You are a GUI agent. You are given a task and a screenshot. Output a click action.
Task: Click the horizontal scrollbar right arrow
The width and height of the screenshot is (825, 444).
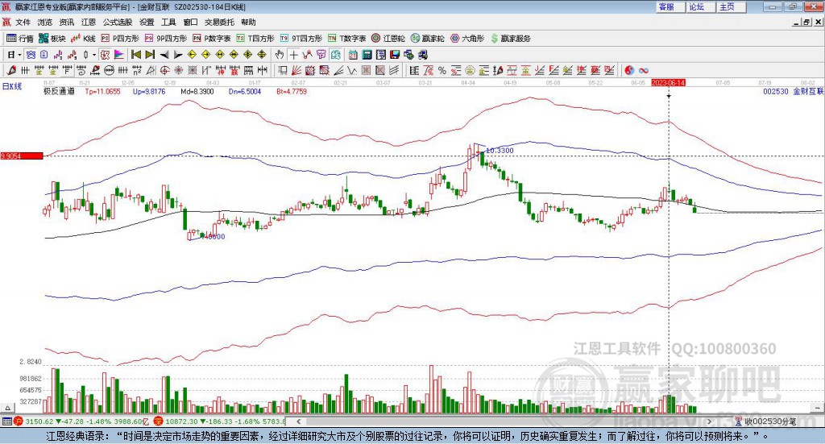tap(709, 421)
